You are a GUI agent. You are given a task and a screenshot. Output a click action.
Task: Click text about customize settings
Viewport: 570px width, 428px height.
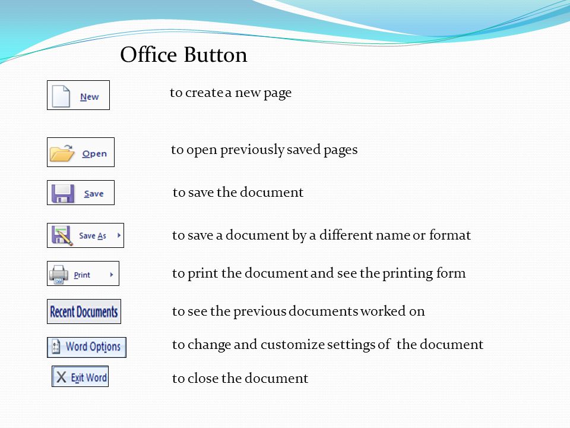[x=328, y=344]
